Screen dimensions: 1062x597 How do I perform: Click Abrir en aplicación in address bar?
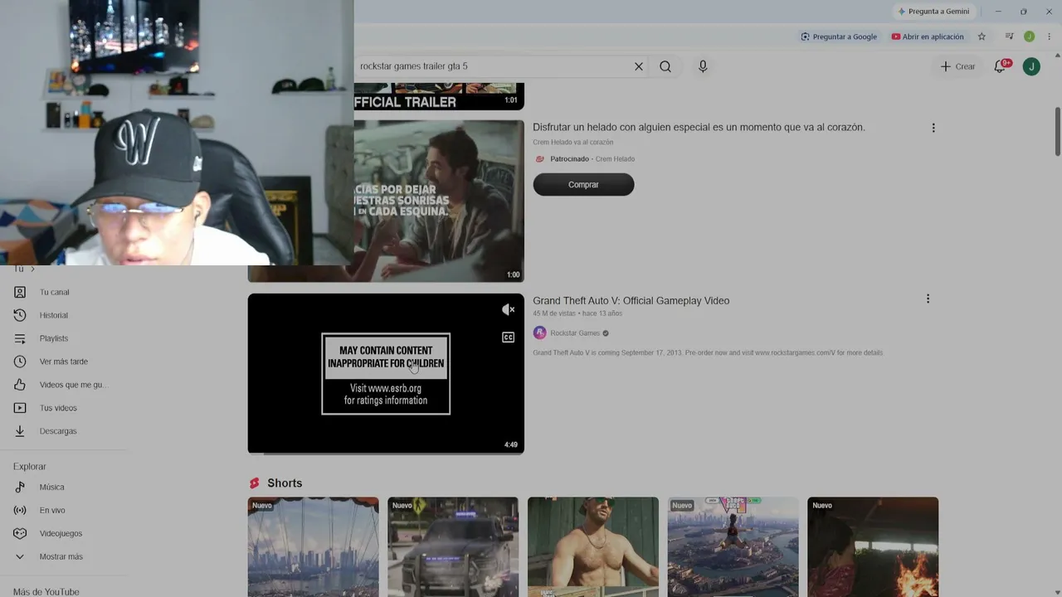[928, 36]
